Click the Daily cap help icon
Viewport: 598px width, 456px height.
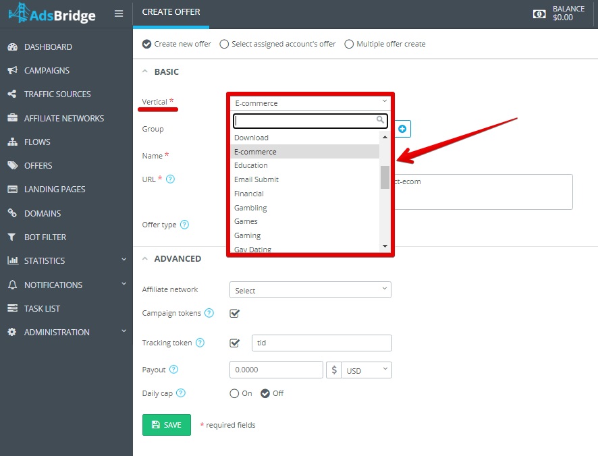coord(181,393)
